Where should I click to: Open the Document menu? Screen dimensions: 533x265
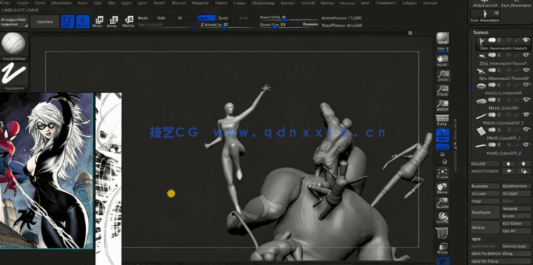point(60,3)
